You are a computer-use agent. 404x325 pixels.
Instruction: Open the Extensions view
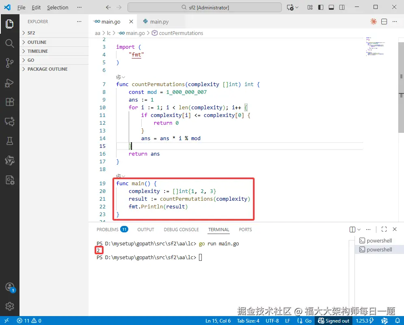click(9, 102)
